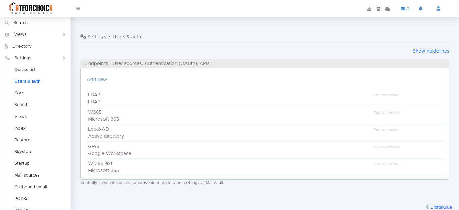The image size is (459, 210).
Task: Click the download icon in top bar
Action: coord(369,9)
